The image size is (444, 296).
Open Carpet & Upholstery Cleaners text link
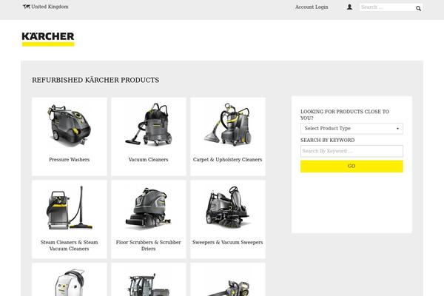click(228, 160)
